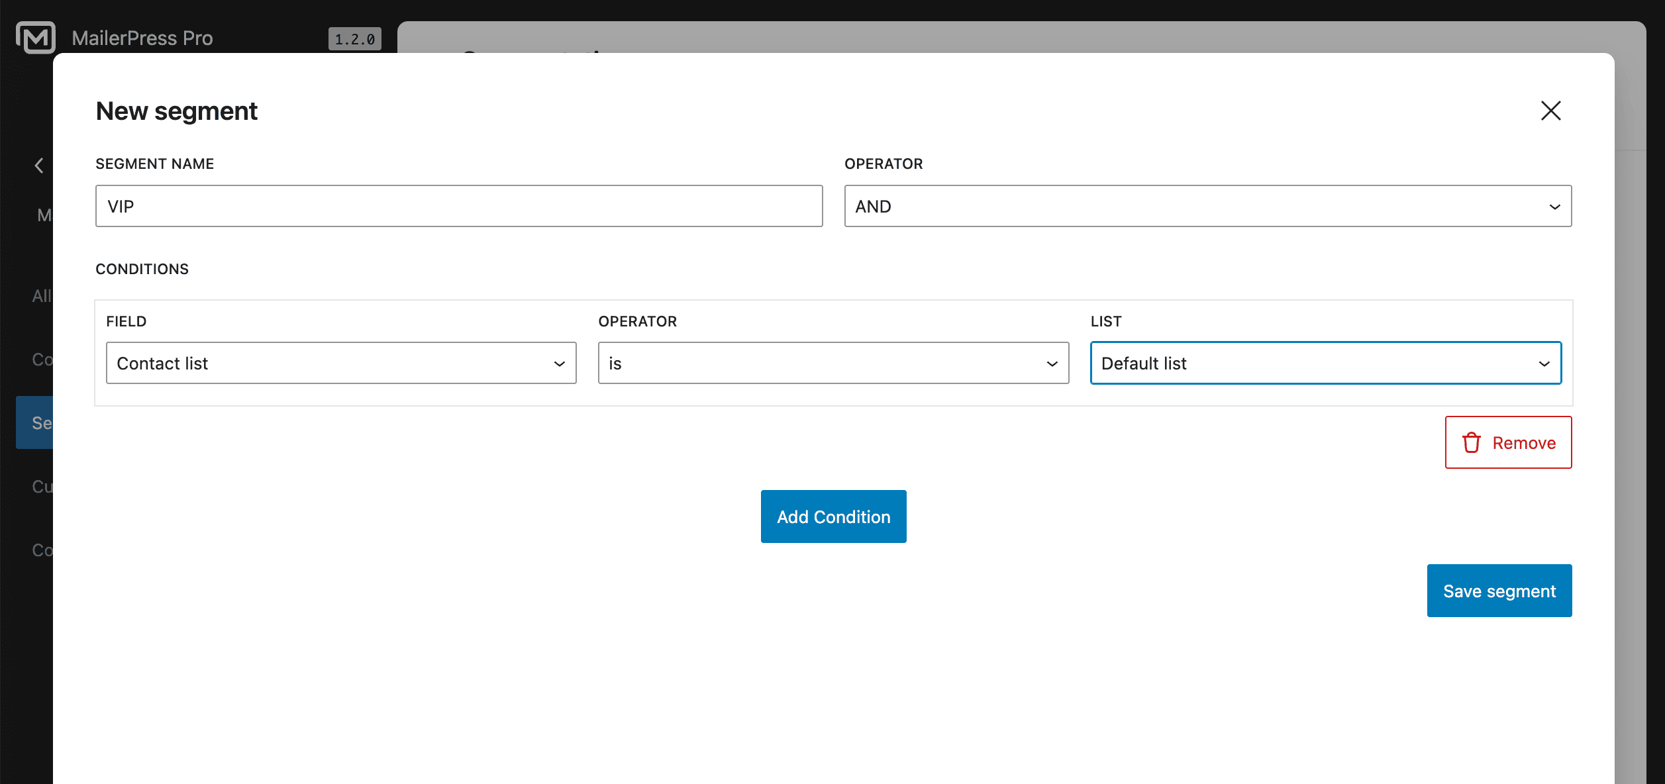Click the Save segment button
The width and height of the screenshot is (1665, 784).
tap(1499, 591)
